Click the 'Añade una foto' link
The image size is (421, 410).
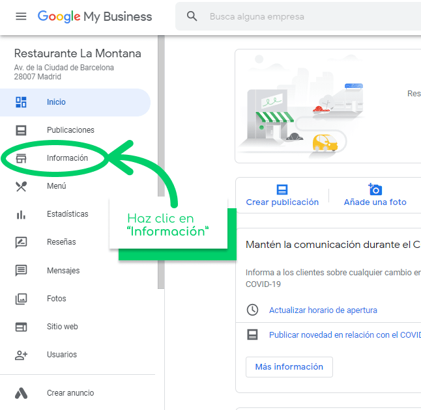[375, 202]
